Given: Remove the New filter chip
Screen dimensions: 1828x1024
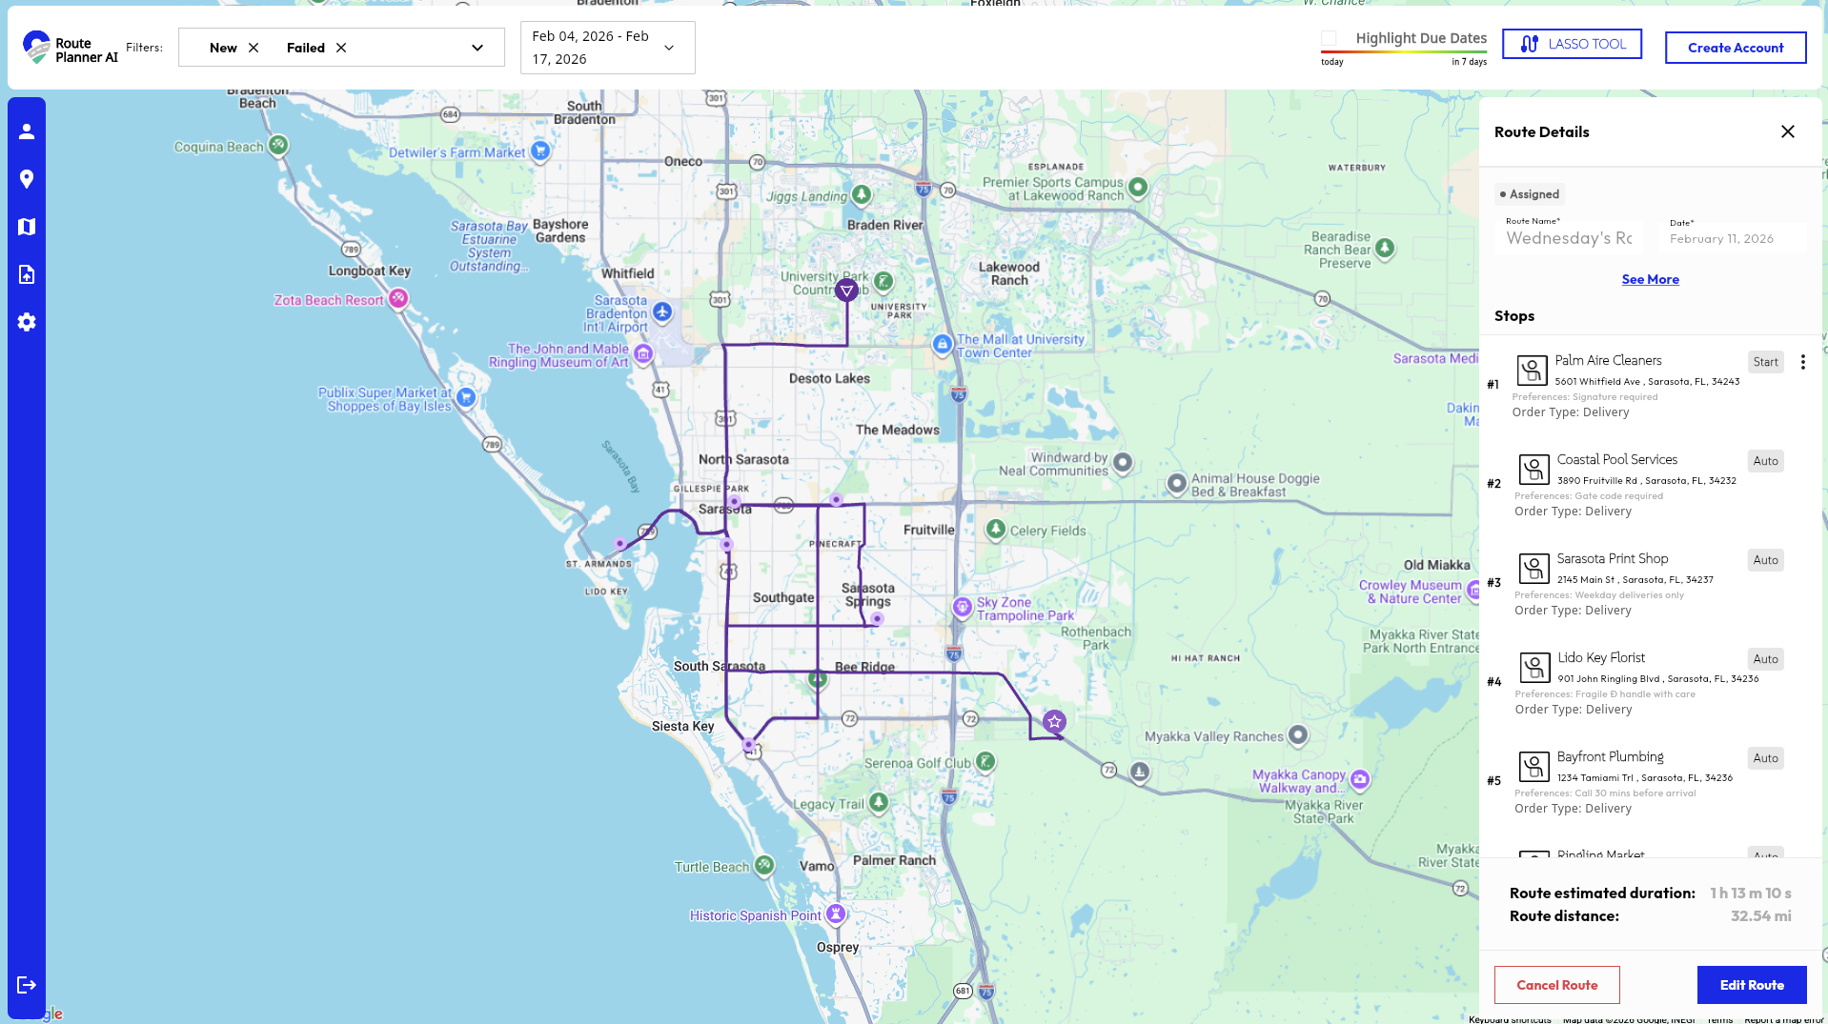Looking at the screenshot, I should click(x=252, y=47).
